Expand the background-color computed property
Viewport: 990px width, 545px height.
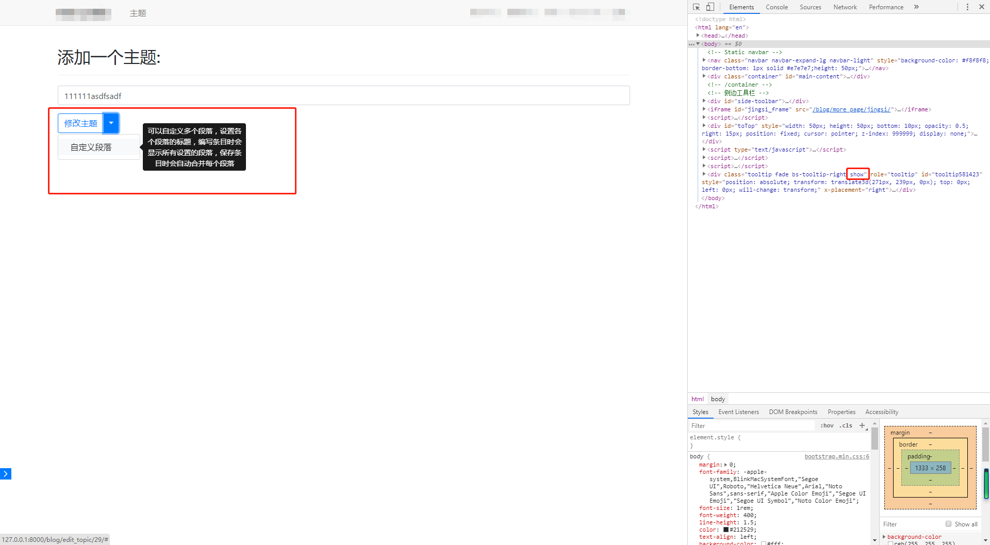point(884,537)
